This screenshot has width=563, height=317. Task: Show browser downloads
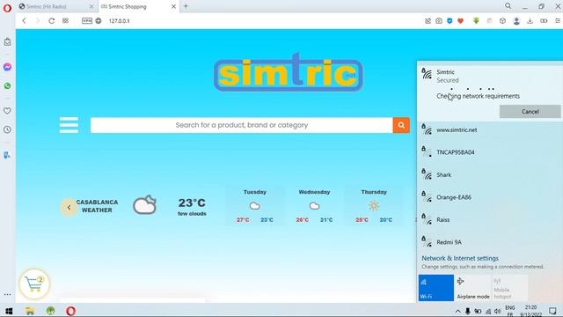click(x=530, y=21)
